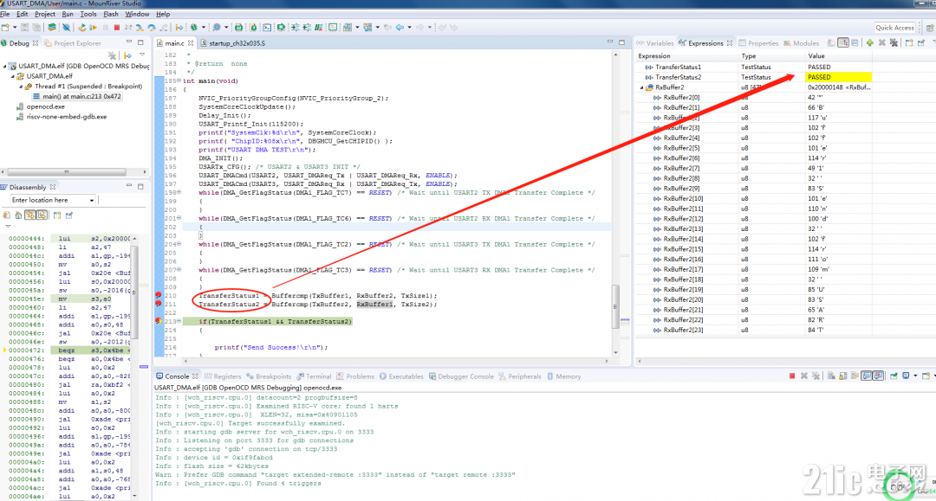This screenshot has width=936, height=501.
Task: Click the Suspend debug button
Action: [x=106, y=28]
